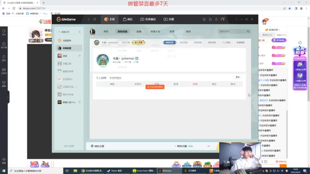The width and height of the screenshot is (310, 174).
Task: Select the 穿越火线 sidebar game
Action: coord(69,102)
